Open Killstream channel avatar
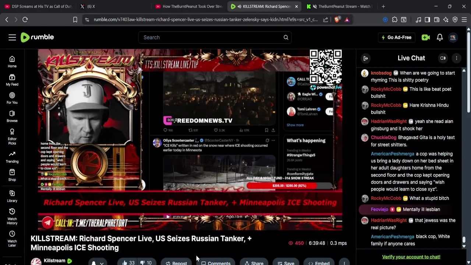The image size is (471, 265). pyautogui.click(x=36, y=262)
